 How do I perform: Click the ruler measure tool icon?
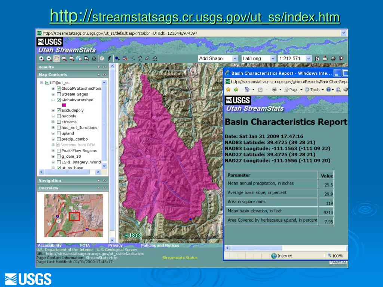(94, 59)
